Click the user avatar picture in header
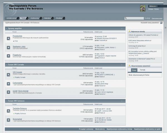The image size is (167, 133). click(x=143, y=8)
